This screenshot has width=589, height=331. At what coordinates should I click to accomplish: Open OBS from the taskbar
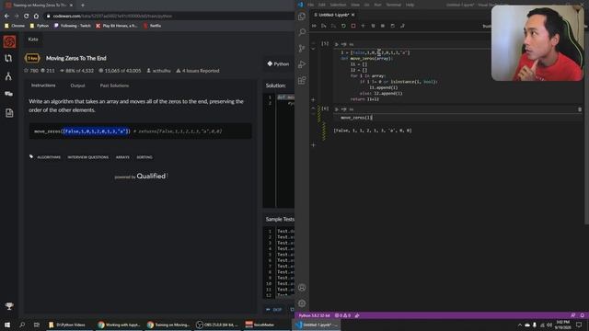pyautogui.click(x=217, y=325)
